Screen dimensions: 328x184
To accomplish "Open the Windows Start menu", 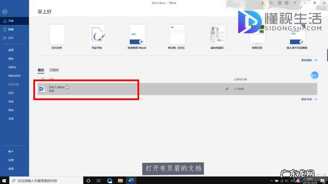I will point(4,180).
